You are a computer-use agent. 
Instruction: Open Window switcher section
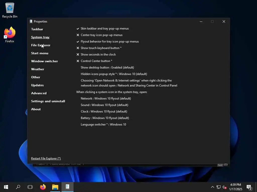pyautogui.click(x=44, y=61)
